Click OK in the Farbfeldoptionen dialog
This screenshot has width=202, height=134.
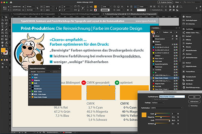194,97
